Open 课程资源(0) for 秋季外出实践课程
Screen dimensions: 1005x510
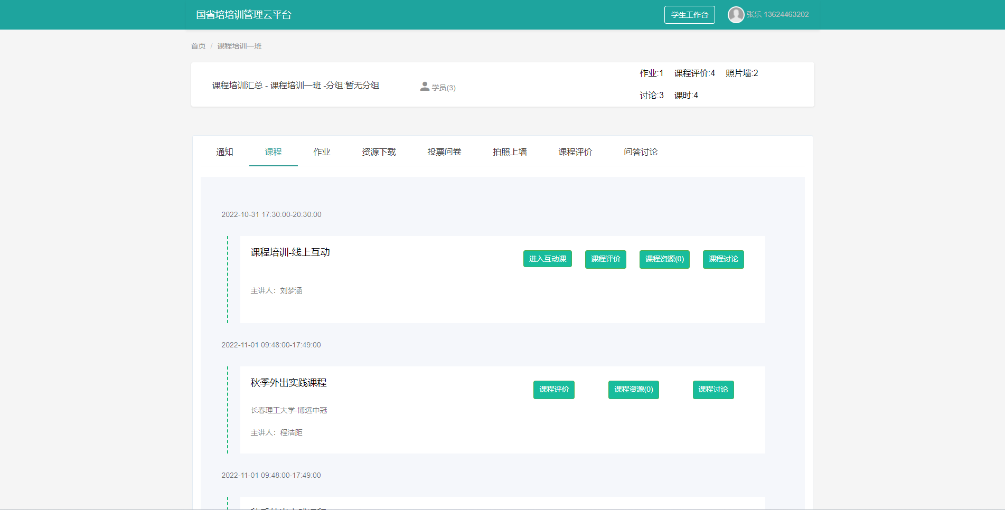tap(633, 390)
